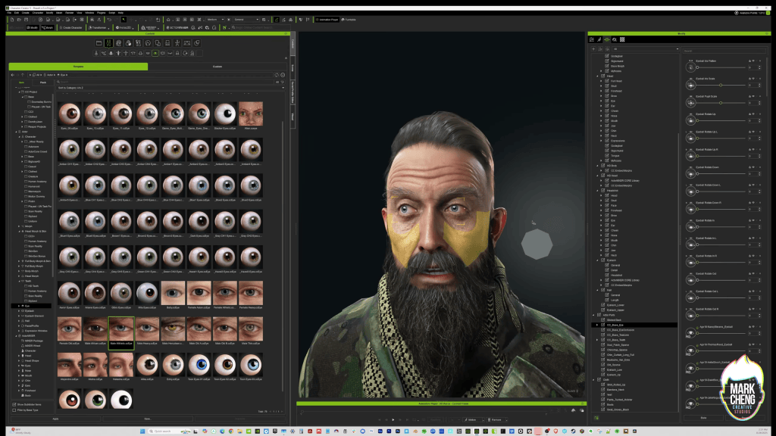Click the New Project toolbar icon
Viewport: 776px width, 436px height.
12,20
